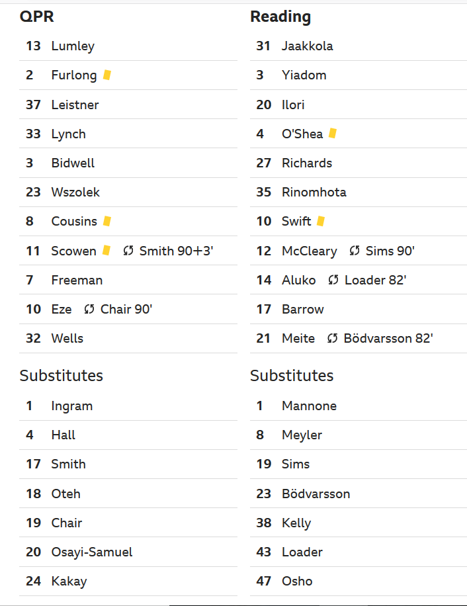Image resolution: width=467 pixels, height=606 pixels.
Task: Click the Reading Substitutes heading
Action: point(292,376)
